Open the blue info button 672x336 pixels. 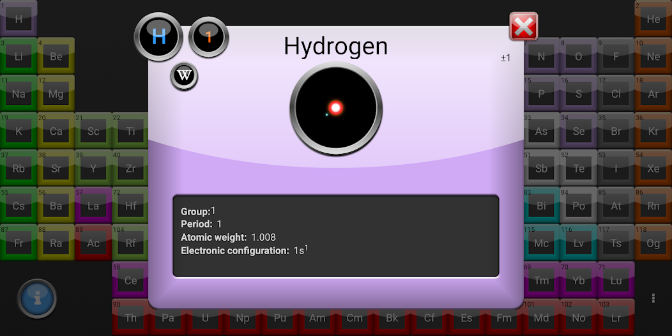(37, 298)
